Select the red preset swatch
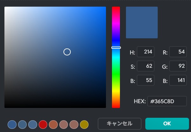This screenshot has height=132, width=191. pos(43,124)
